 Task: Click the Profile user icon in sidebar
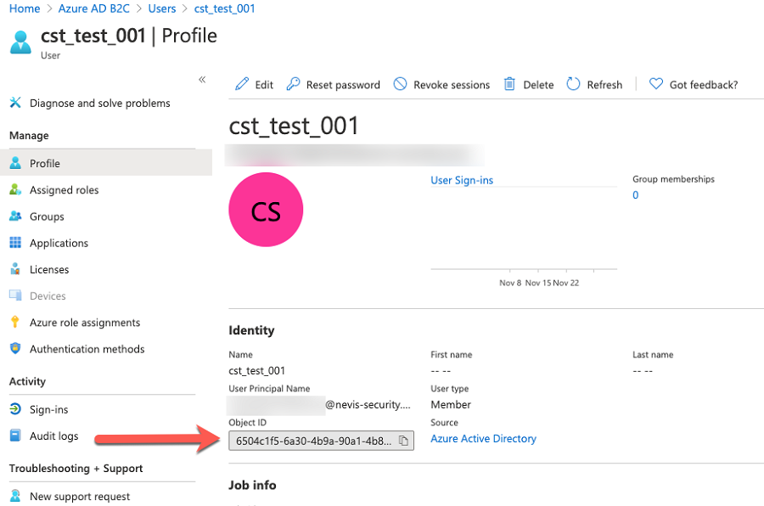pyautogui.click(x=15, y=163)
